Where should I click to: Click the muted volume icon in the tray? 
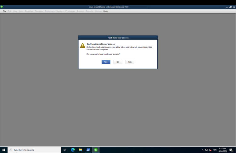coord(210,150)
